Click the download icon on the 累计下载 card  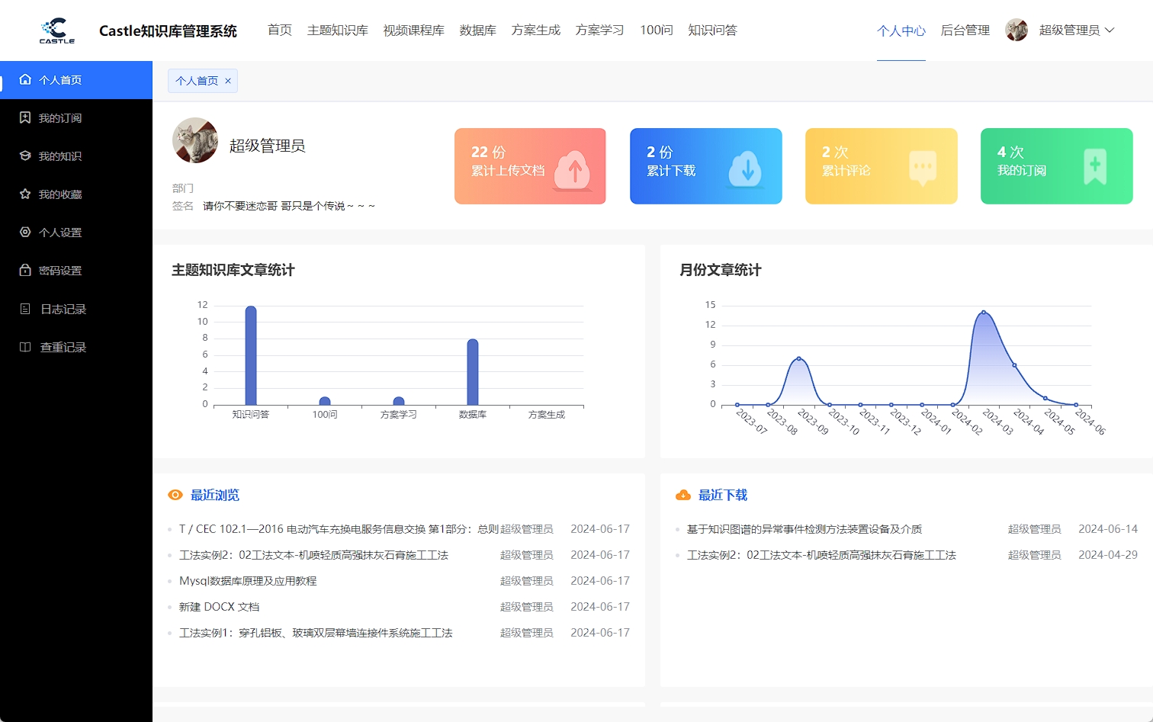pyautogui.click(x=746, y=170)
